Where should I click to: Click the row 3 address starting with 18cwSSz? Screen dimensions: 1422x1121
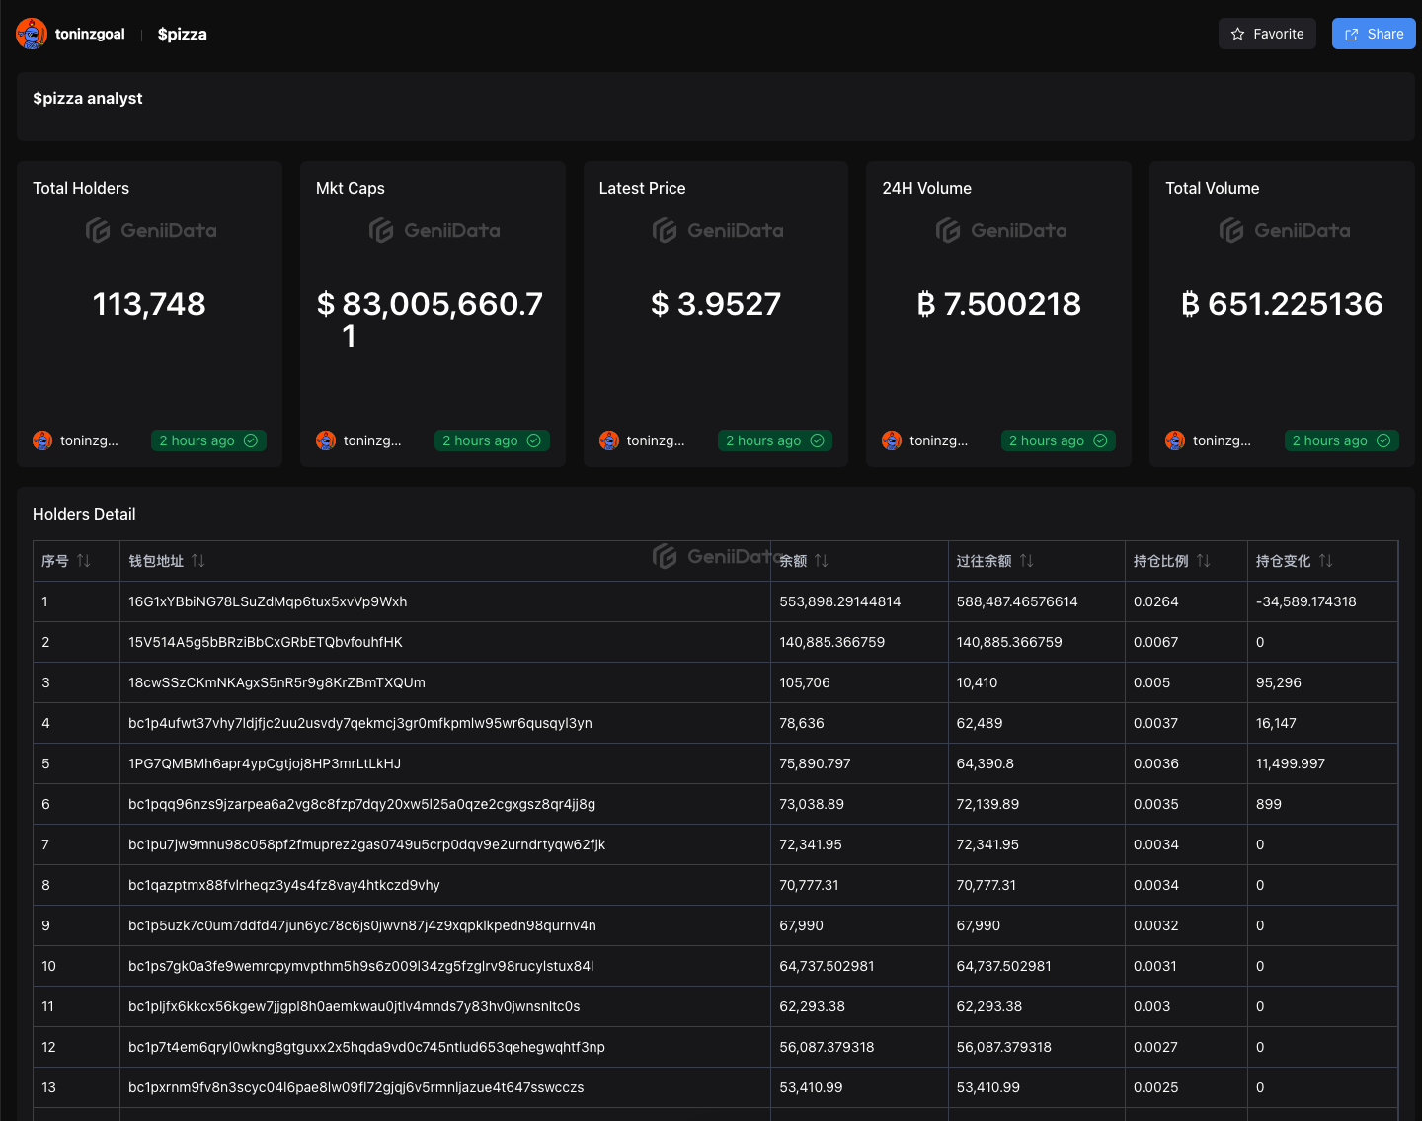coord(276,682)
